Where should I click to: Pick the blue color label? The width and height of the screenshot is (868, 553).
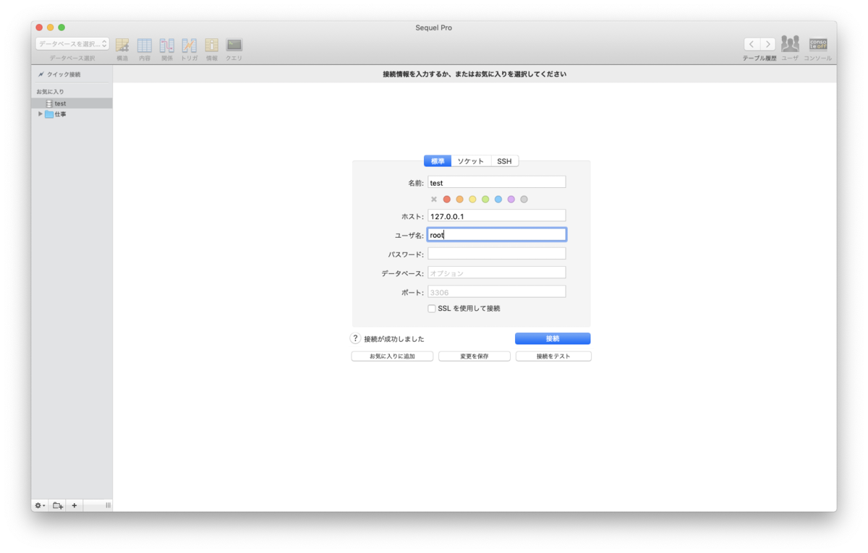pyautogui.click(x=498, y=200)
